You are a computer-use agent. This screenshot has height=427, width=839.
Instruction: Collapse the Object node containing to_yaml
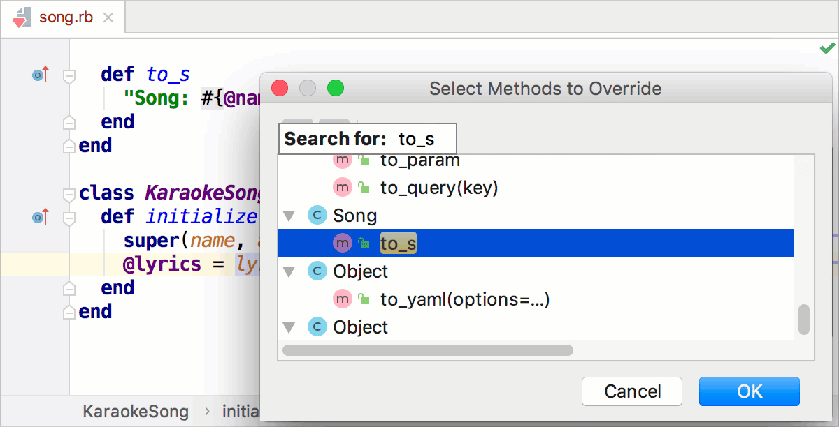pyautogui.click(x=289, y=271)
